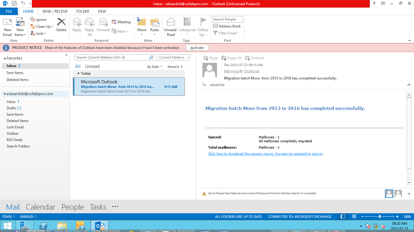Viewport: 414px width, 232px height.
Task: Click the Reply icon in ribbon
Action: 77,25
